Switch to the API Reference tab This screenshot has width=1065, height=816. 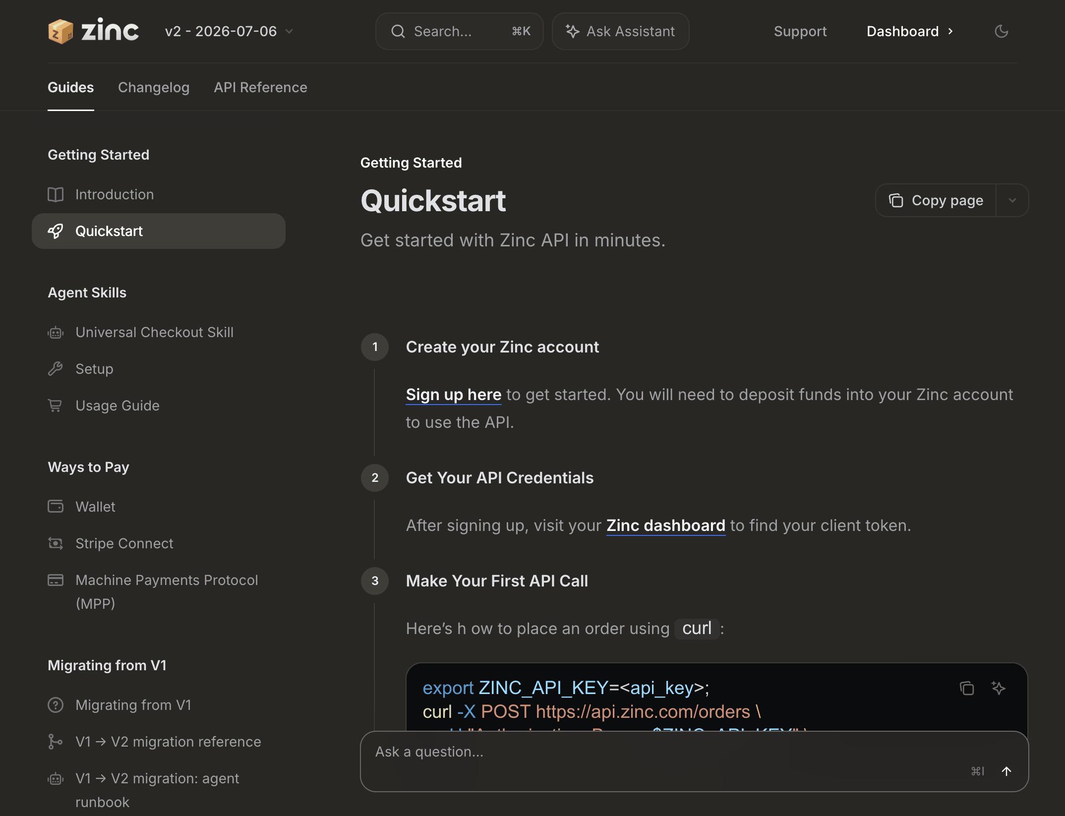point(260,87)
